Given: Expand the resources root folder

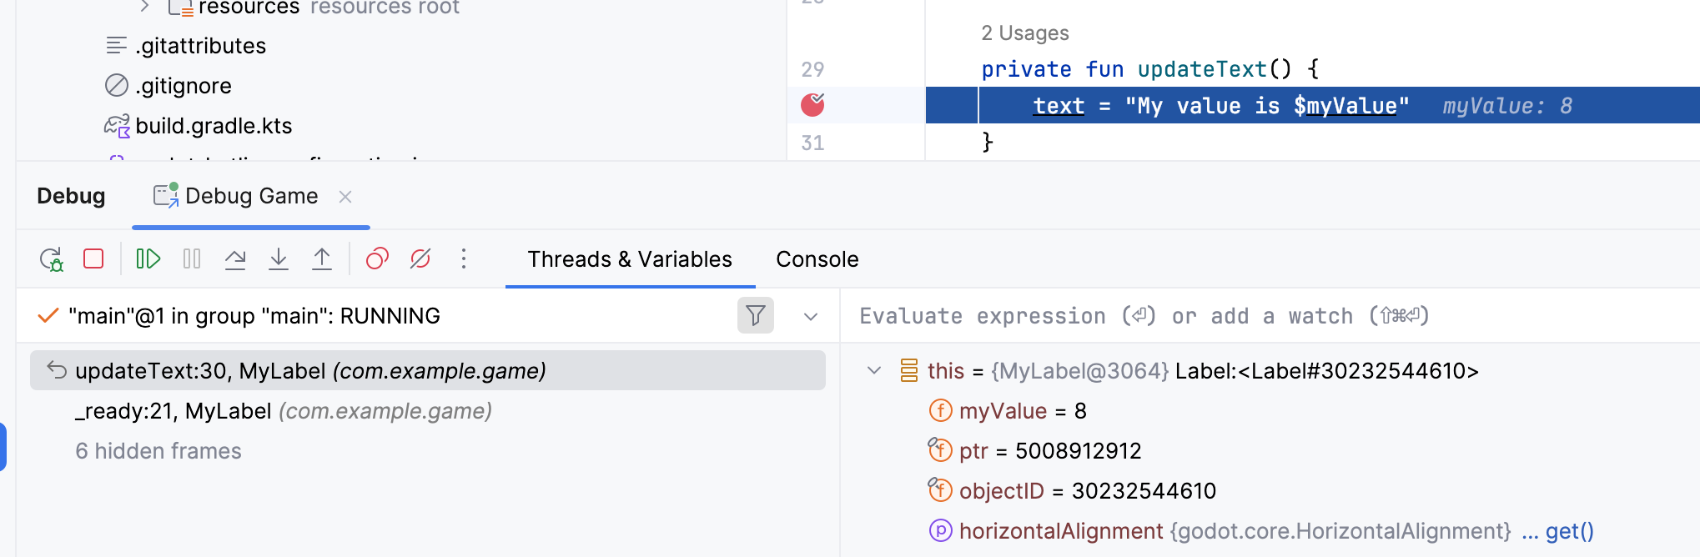Looking at the screenshot, I should click(144, 7).
